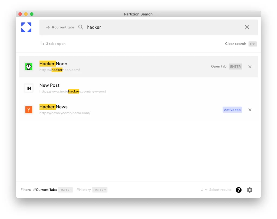Click the ENTER key badge

pyautogui.click(x=235, y=67)
